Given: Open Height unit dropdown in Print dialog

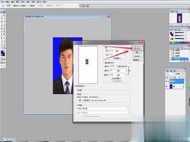Looking at the screenshot, I should coord(122,71).
